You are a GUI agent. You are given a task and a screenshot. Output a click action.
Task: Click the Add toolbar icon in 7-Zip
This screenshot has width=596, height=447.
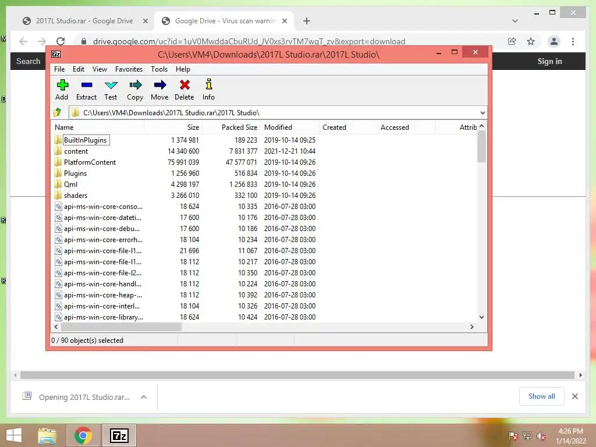(x=62, y=85)
